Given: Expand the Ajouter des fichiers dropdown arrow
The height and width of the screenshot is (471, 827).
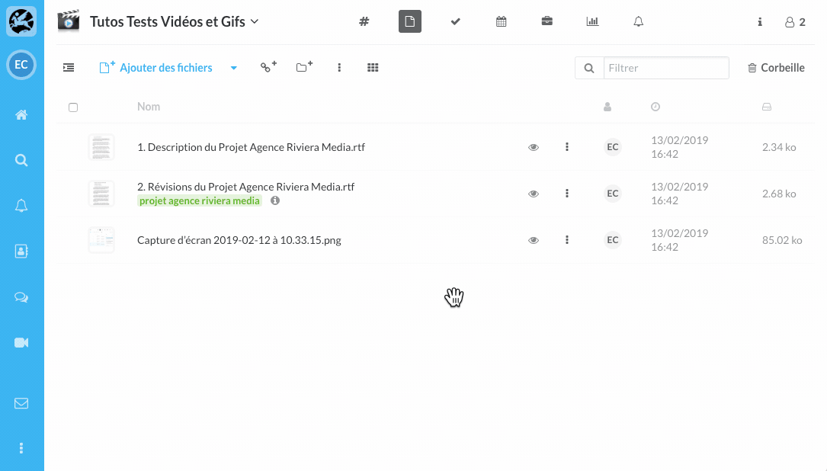Looking at the screenshot, I should (234, 69).
